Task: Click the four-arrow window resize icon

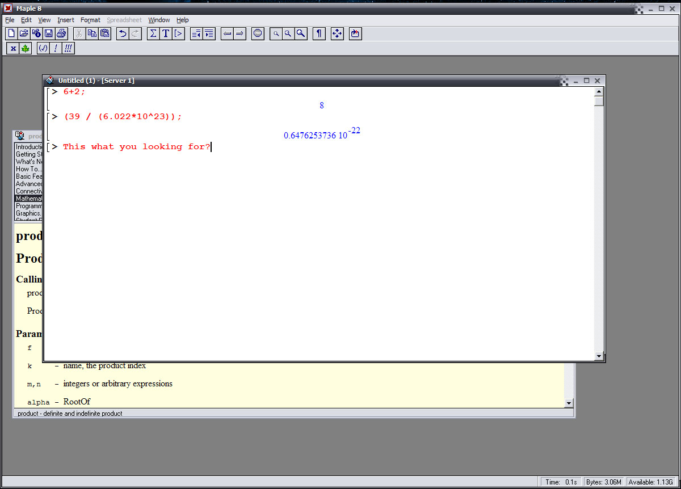Action: 337,33
